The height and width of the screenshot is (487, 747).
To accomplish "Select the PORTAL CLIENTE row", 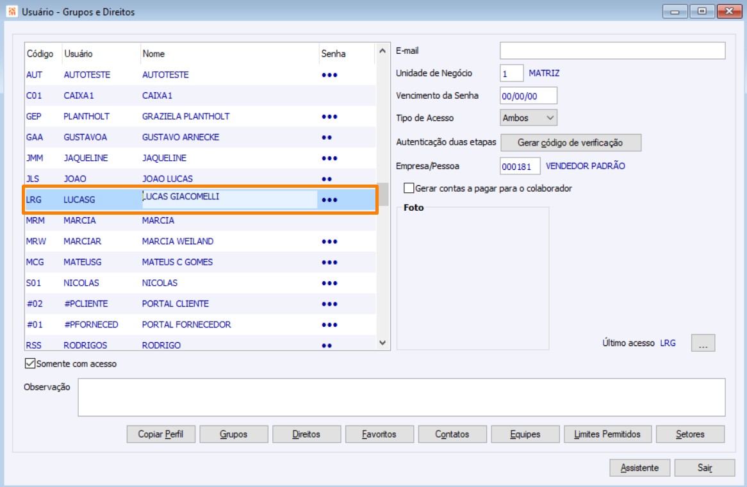I will [200, 304].
